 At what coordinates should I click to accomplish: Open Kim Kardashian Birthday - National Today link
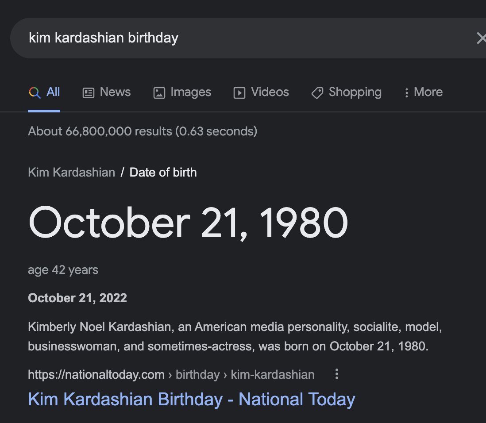tap(192, 399)
